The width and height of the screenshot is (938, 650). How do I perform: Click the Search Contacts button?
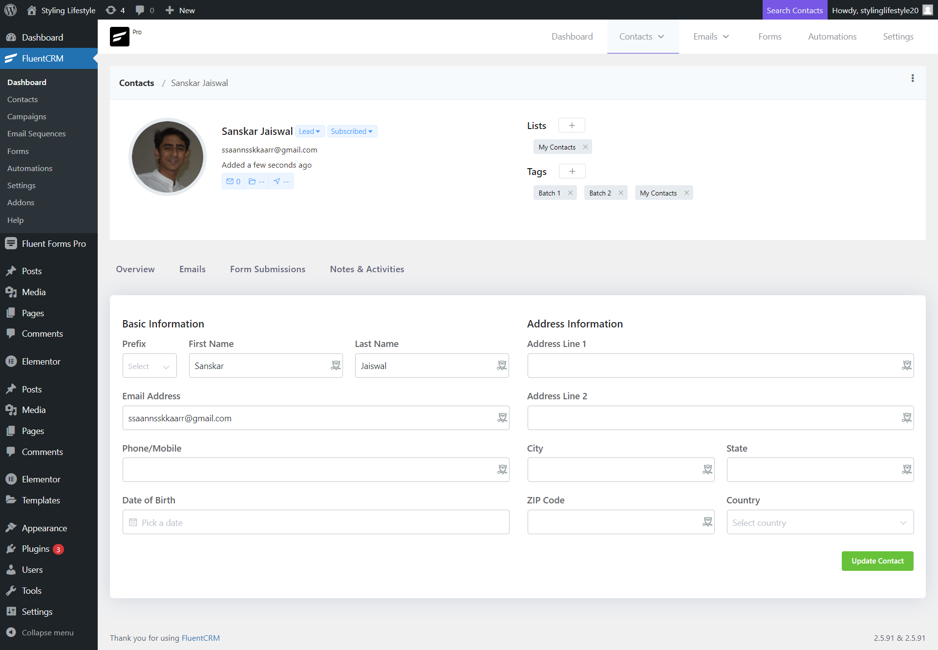[x=794, y=10]
